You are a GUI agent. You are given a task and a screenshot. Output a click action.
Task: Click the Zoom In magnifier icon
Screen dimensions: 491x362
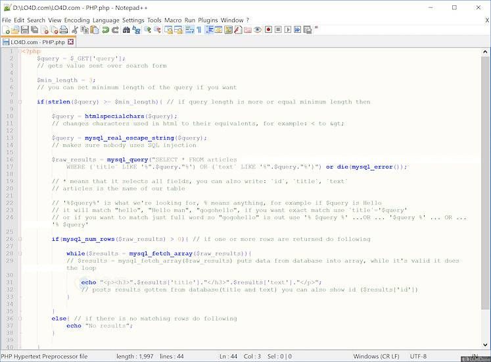click(147, 30)
